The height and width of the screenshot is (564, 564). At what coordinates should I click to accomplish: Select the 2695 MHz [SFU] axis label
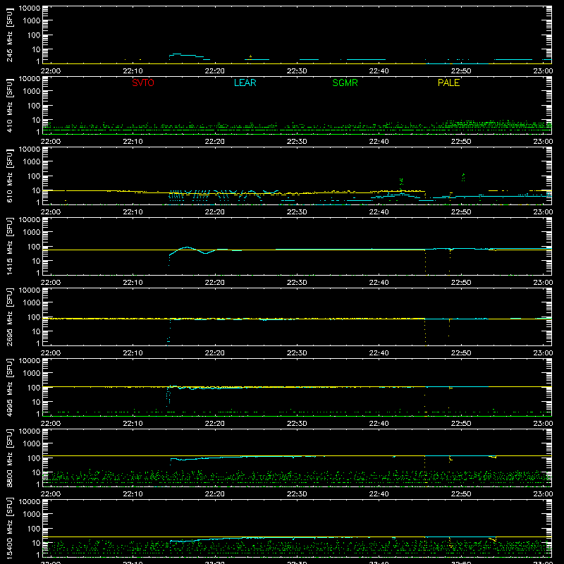[x=9, y=317]
